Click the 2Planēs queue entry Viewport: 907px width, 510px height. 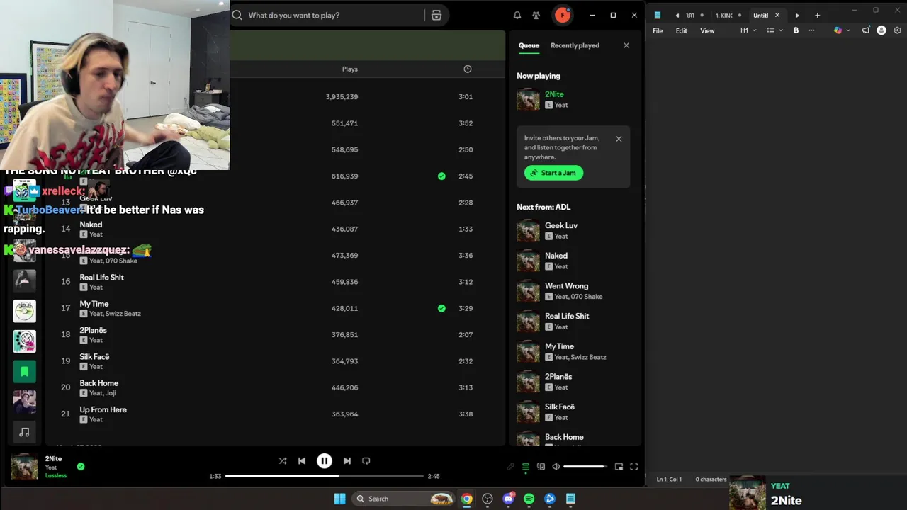[573, 382]
